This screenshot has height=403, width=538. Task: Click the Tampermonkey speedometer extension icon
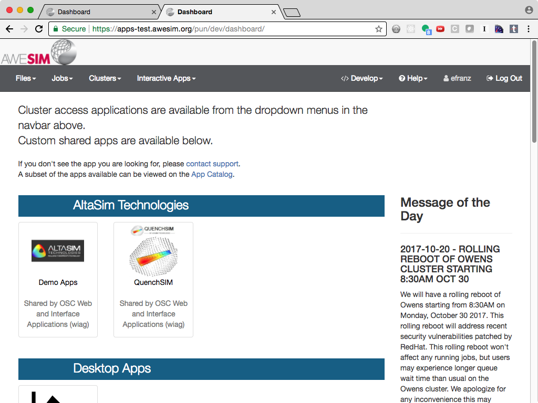pos(498,29)
